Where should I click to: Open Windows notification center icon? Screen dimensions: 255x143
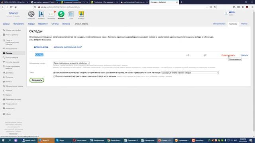click(251, 140)
